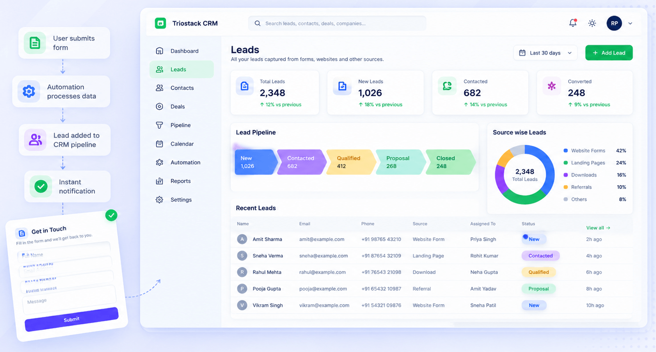The image size is (656, 352).
Task: Click vikram@example.com email cell
Action: click(x=324, y=305)
